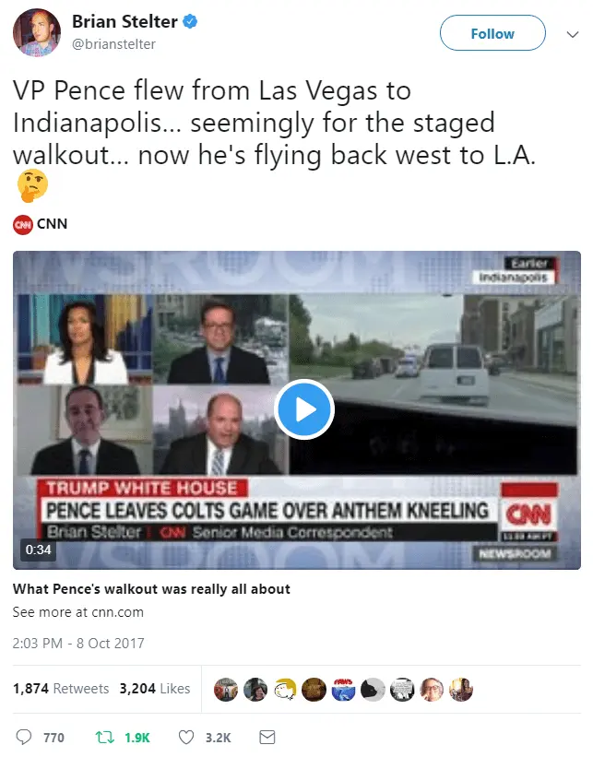Screen dimensions: 593x757
Task: Follow Brian Stelter
Action: tap(492, 33)
